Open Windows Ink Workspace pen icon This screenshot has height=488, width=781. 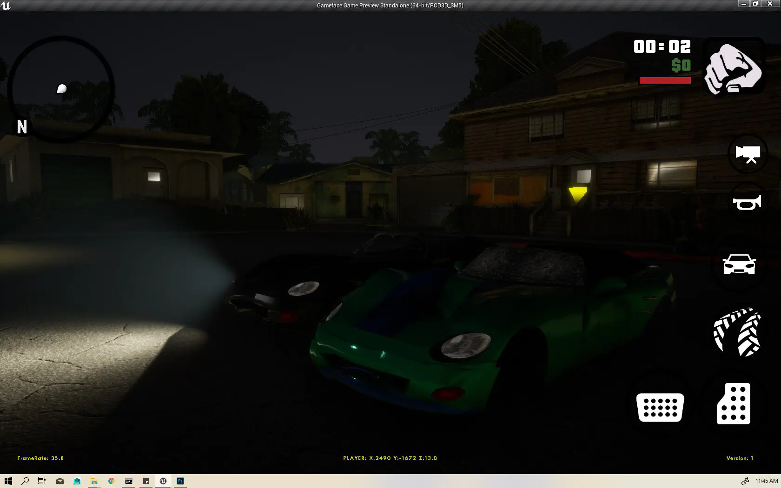[x=745, y=481]
